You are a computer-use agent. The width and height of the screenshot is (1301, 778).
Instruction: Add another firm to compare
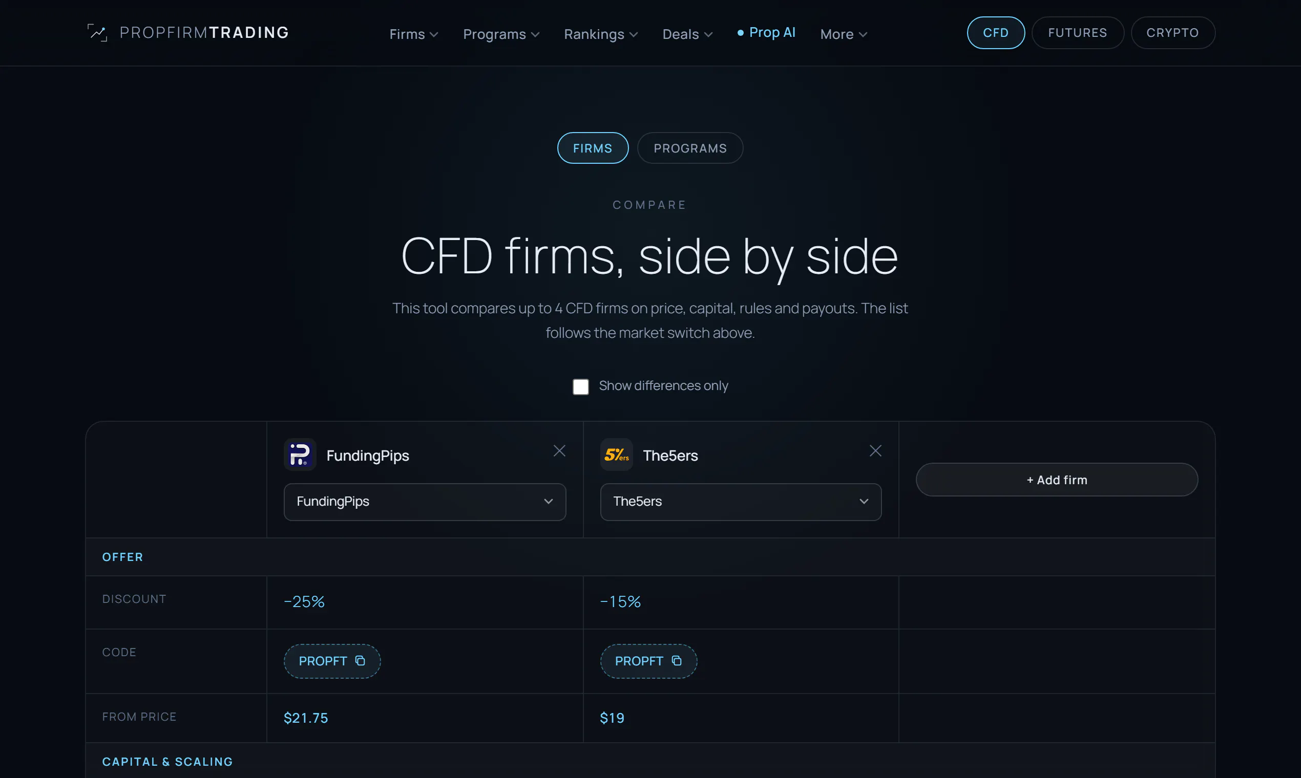point(1057,480)
